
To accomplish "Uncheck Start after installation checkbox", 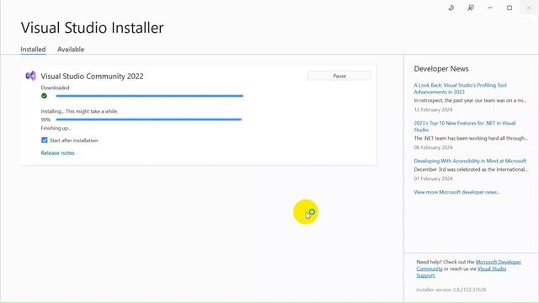I will [45, 141].
